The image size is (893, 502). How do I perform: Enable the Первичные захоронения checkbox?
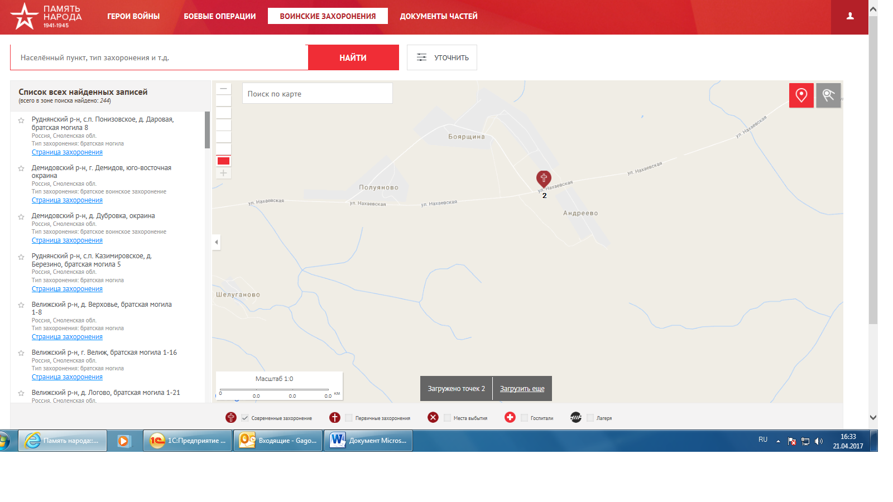349,418
